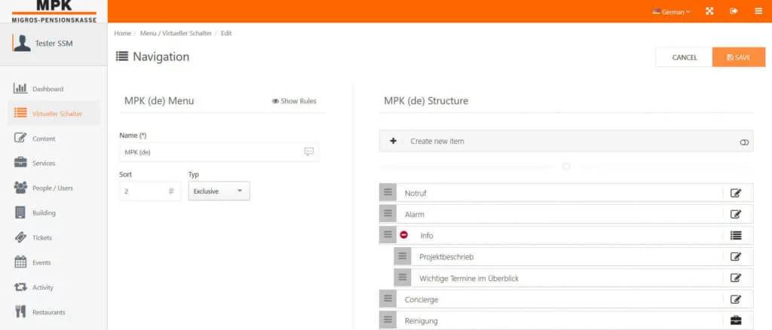Click the fullscreen expand icon in header
The height and width of the screenshot is (330, 772).
(x=709, y=11)
